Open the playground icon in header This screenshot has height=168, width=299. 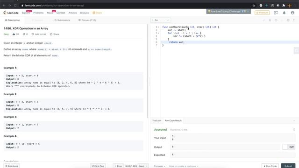coord(276,13)
